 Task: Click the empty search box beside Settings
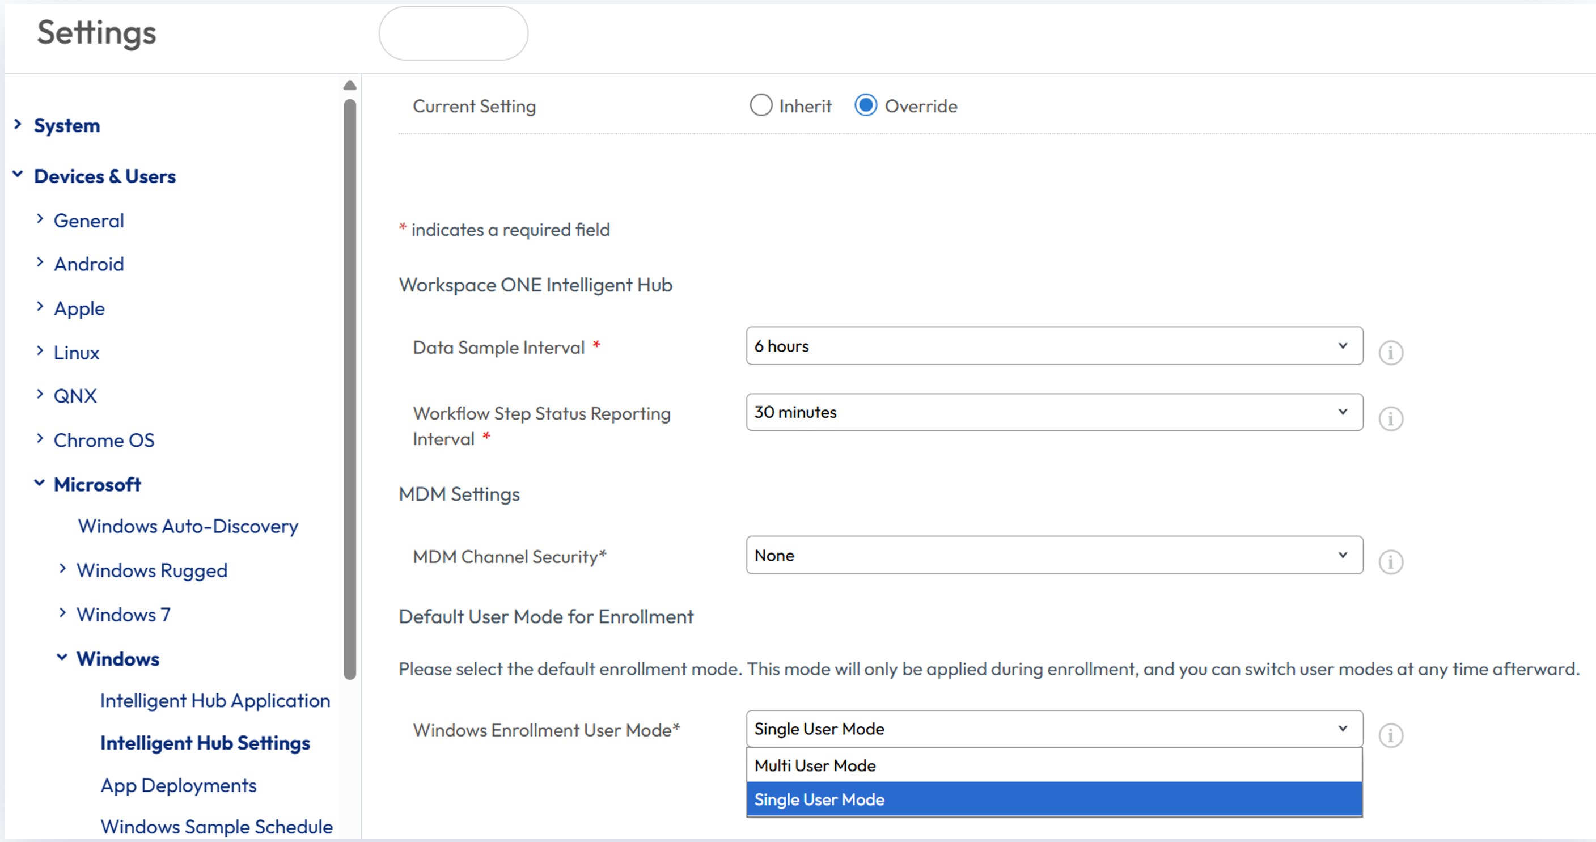pos(454,33)
